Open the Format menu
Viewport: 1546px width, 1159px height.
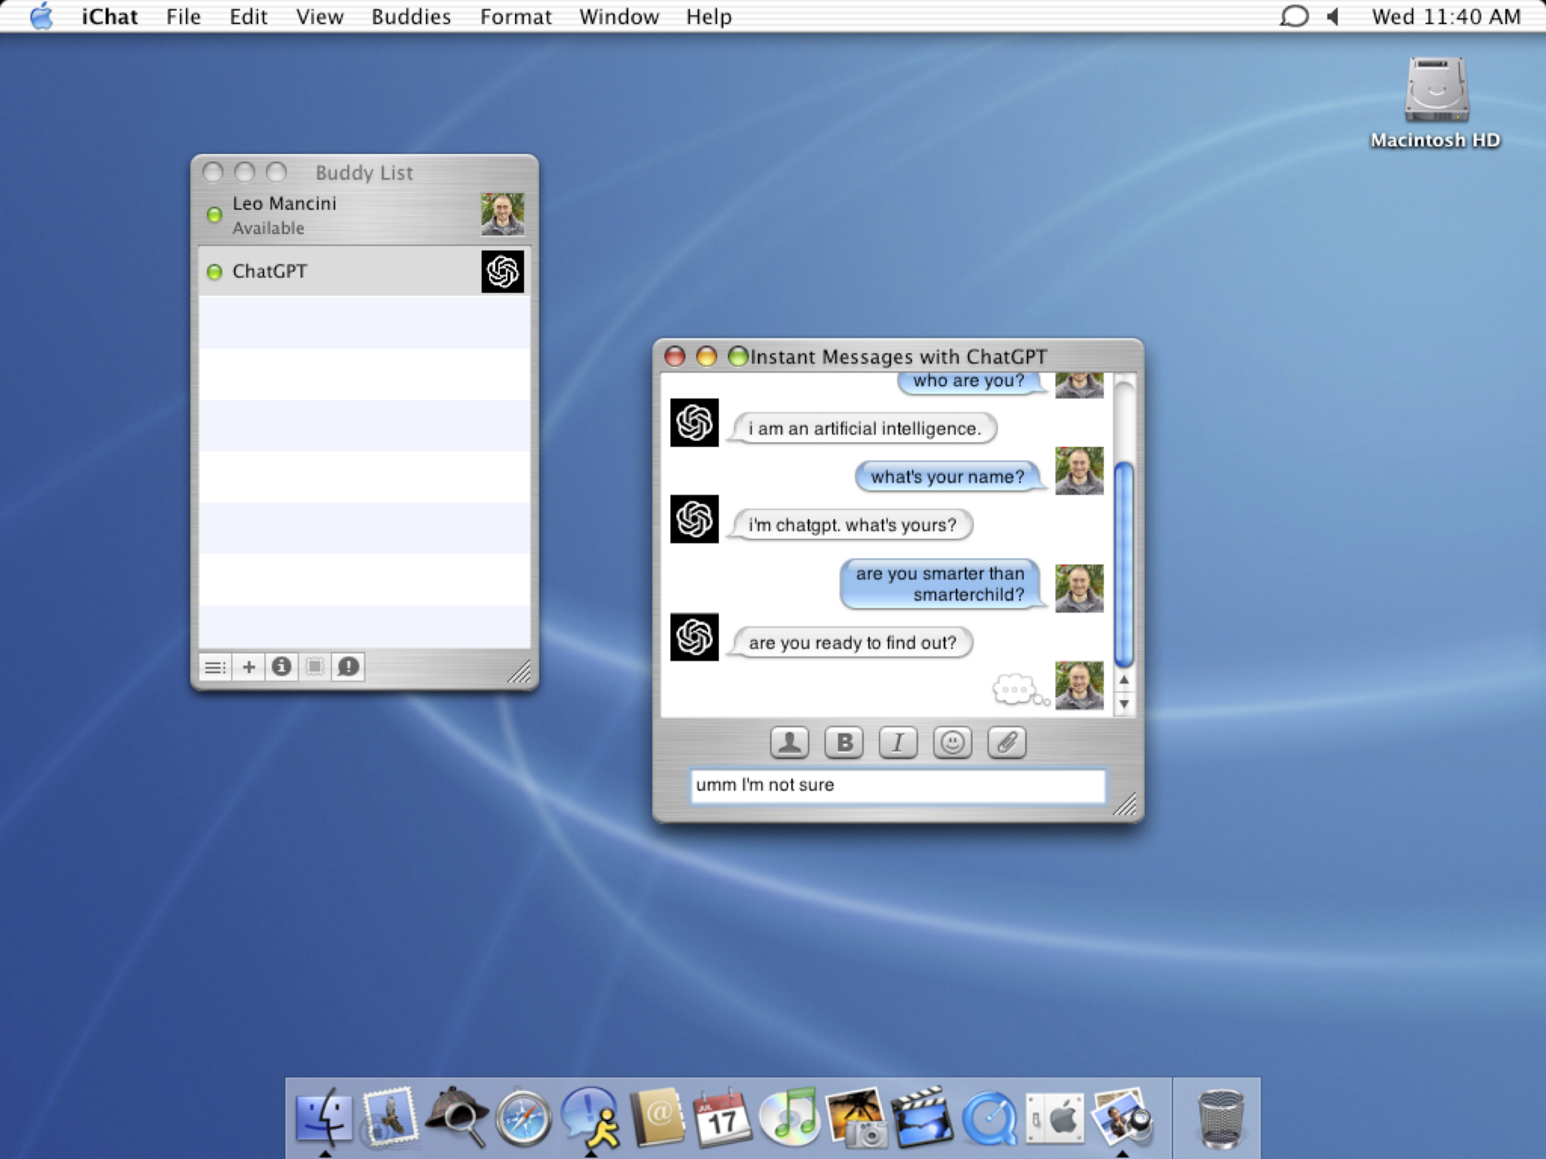pos(516,16)
